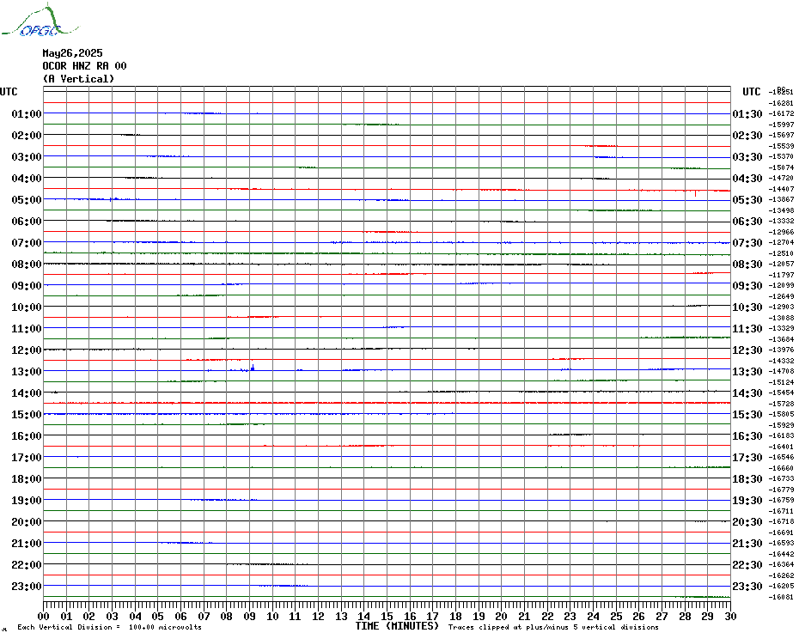Image resolution: width=799 pixels, height=639 pixels.
Task: Click the 01:30 right-side time label
Action: pyautogui.click(x=747, y=113)
